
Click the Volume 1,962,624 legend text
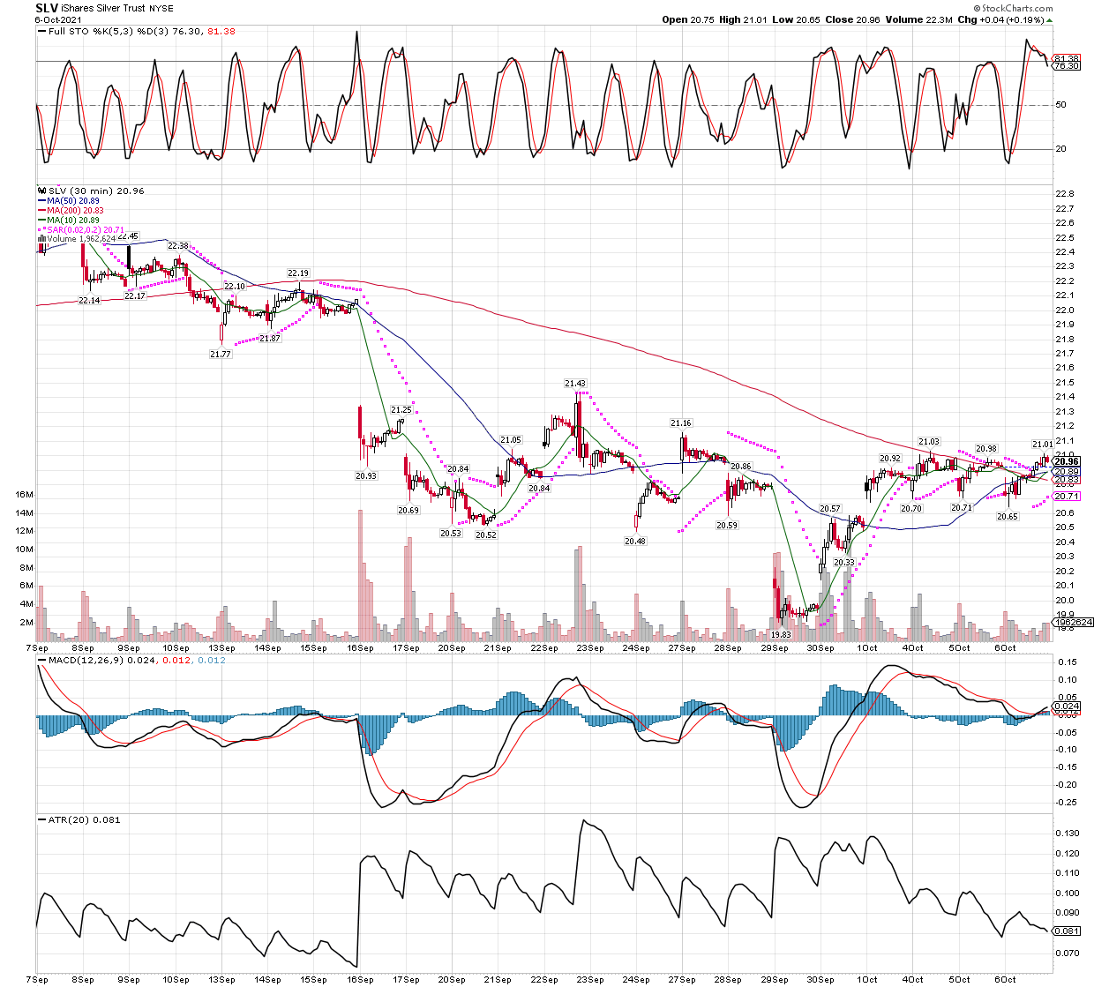point(82,238)
